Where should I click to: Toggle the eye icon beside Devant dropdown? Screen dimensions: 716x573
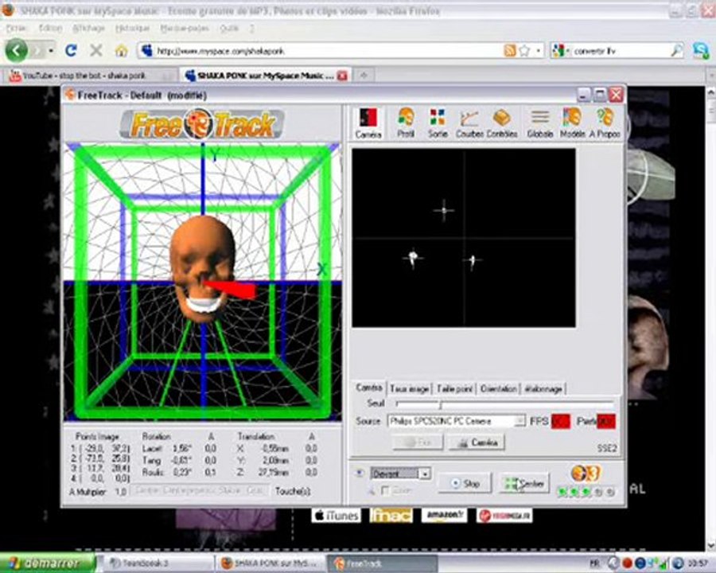click(360, 474)
